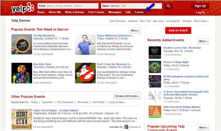The image size is (221, 131).
Task: Click the Add an Event button
Action: click(x=178, y=31)
